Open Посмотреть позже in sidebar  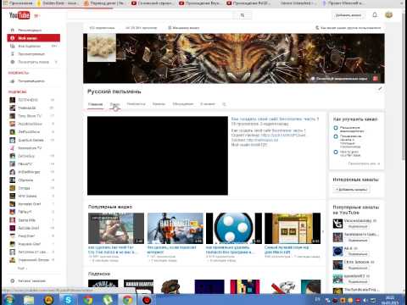pyautogui.click(x=34, y=62)
